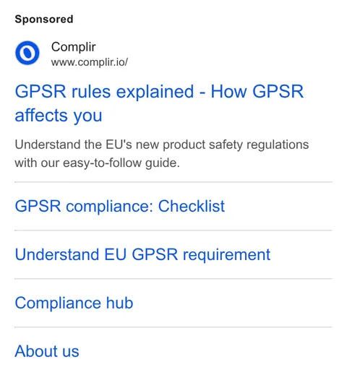Viewport: 347px width, 375px height.
Task: Click "Understand the EU's new product" text
Action: [x=110, y=145]
